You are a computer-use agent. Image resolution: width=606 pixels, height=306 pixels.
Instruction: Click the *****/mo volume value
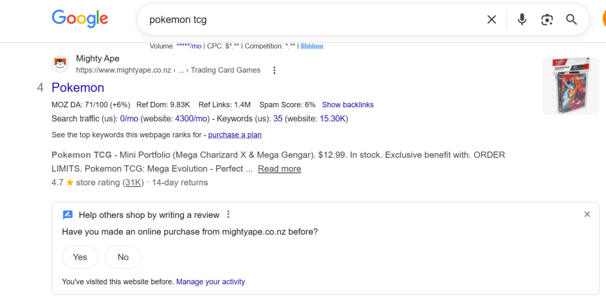click(189, 46)
